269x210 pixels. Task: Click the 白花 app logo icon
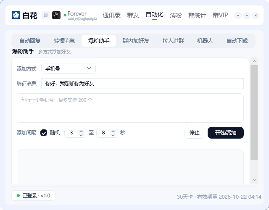coord(16,15)
